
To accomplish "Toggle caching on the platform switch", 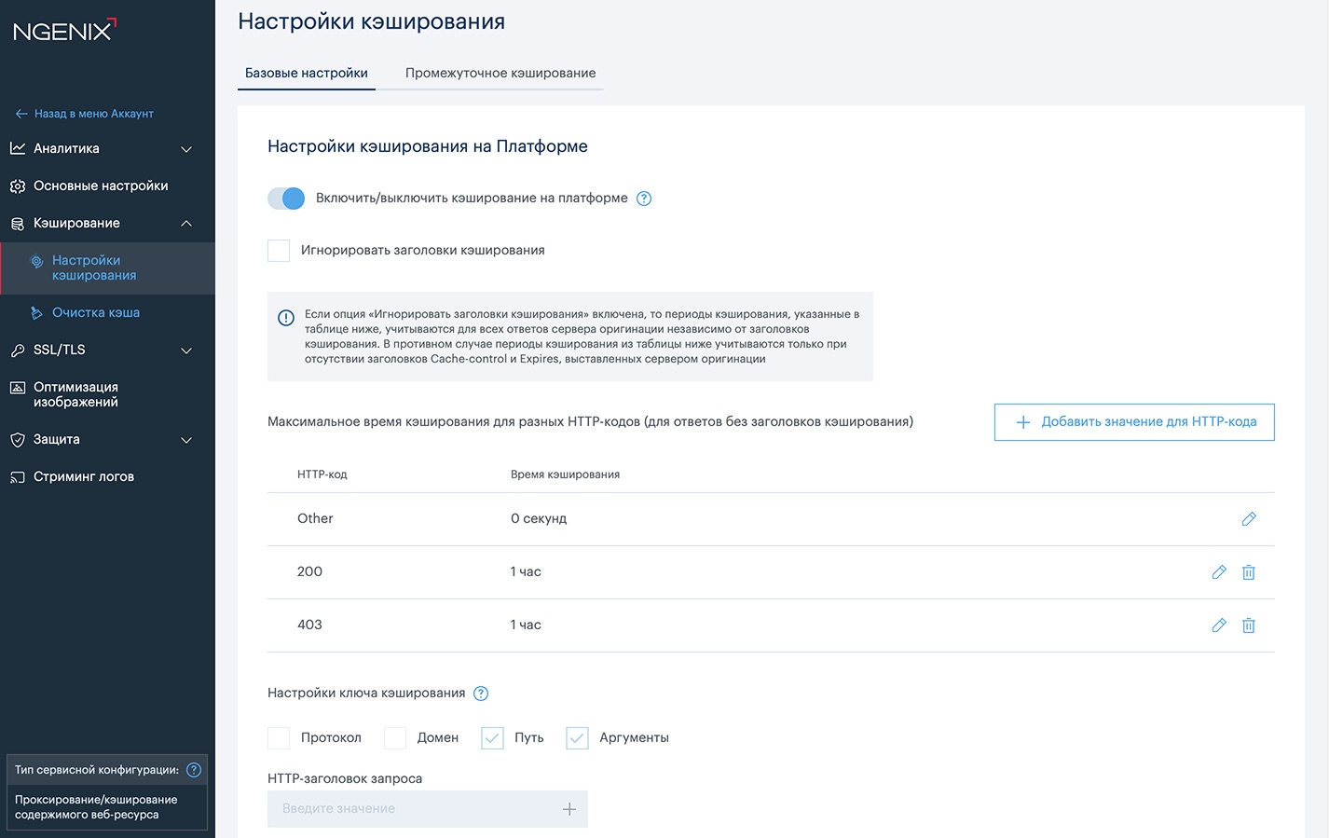I will pyautogui.click(x=286, y=199).
